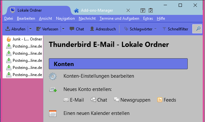Open the Termine und Aufgaben menu

pyautogui.click(x=119, y=18)
